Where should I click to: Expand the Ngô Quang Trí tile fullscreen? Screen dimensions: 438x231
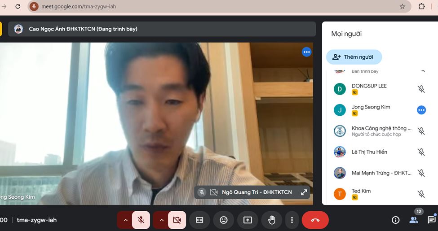[304, 192]
